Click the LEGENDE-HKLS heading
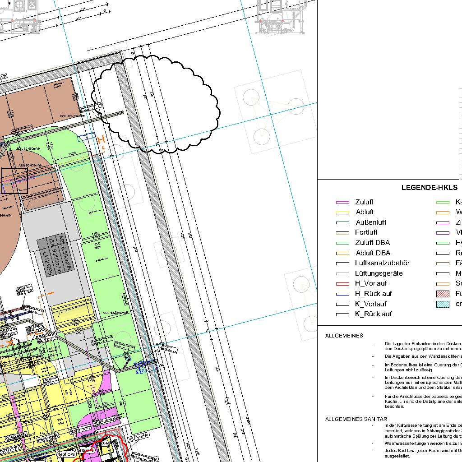 tap(429, 188)
